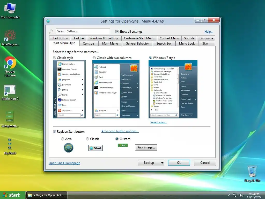Switch to the Start Button tab
The image size is (265, 199).
tap(60, 38)
